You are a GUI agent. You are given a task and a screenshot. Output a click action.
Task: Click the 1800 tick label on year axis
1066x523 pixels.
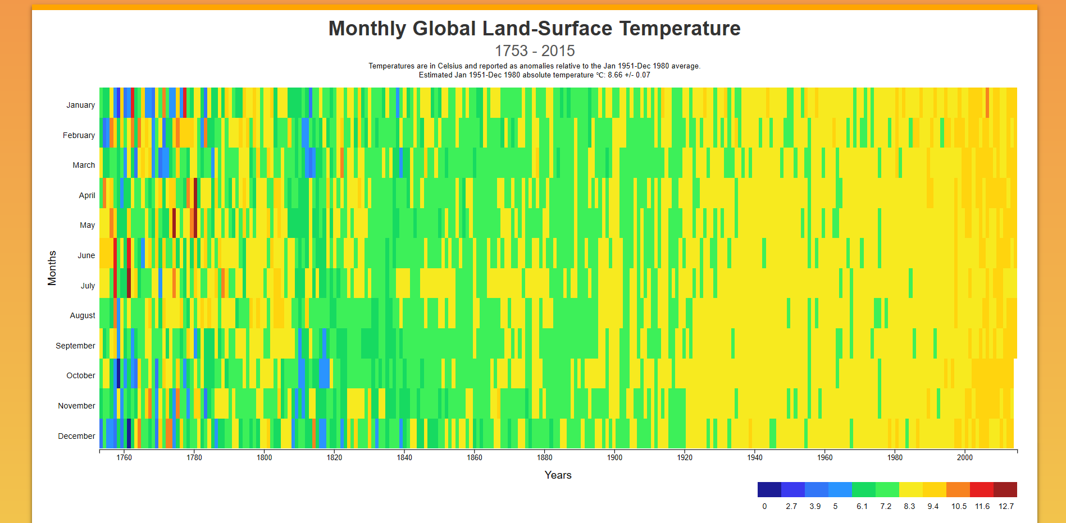click(265, 457)
